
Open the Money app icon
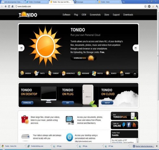click(x=122, y=73)
